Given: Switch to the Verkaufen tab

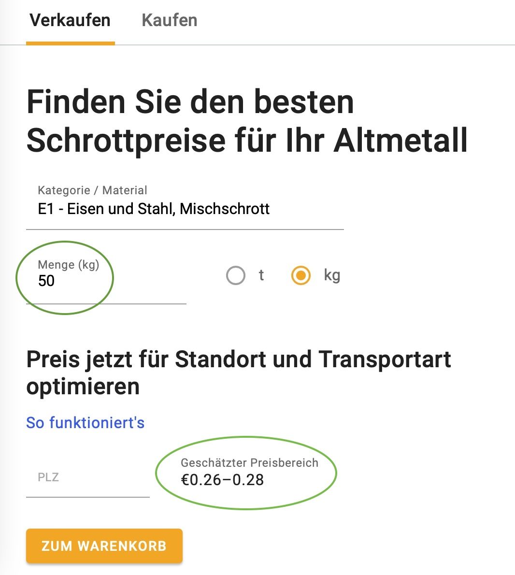Looking at the screenshot, I should (70, 21).
